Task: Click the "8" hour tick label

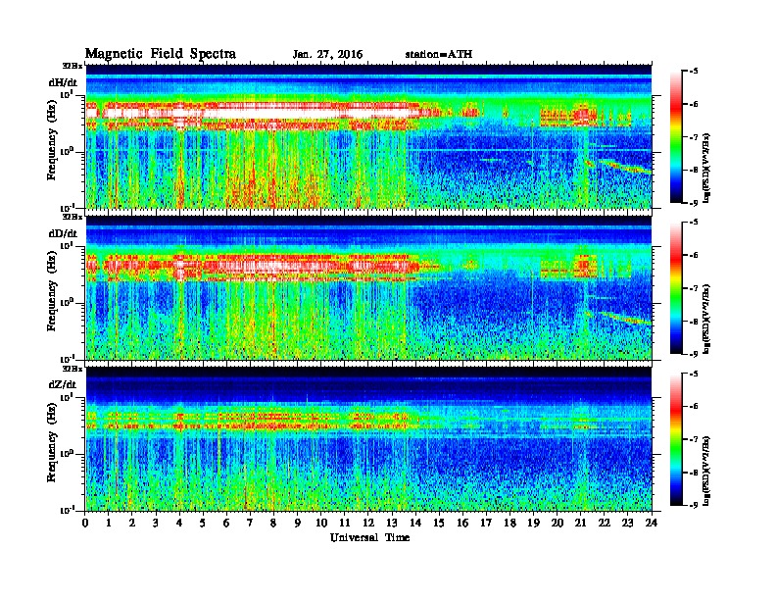Action: tap(273, 523)
